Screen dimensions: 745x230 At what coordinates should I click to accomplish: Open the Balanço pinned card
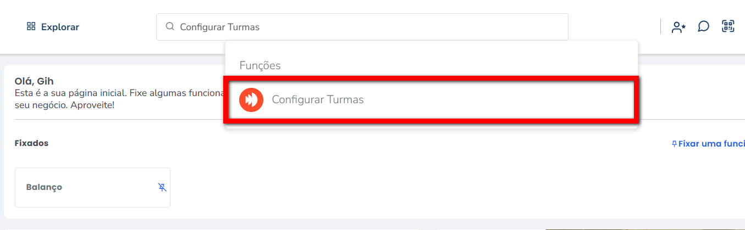point(82,187)
